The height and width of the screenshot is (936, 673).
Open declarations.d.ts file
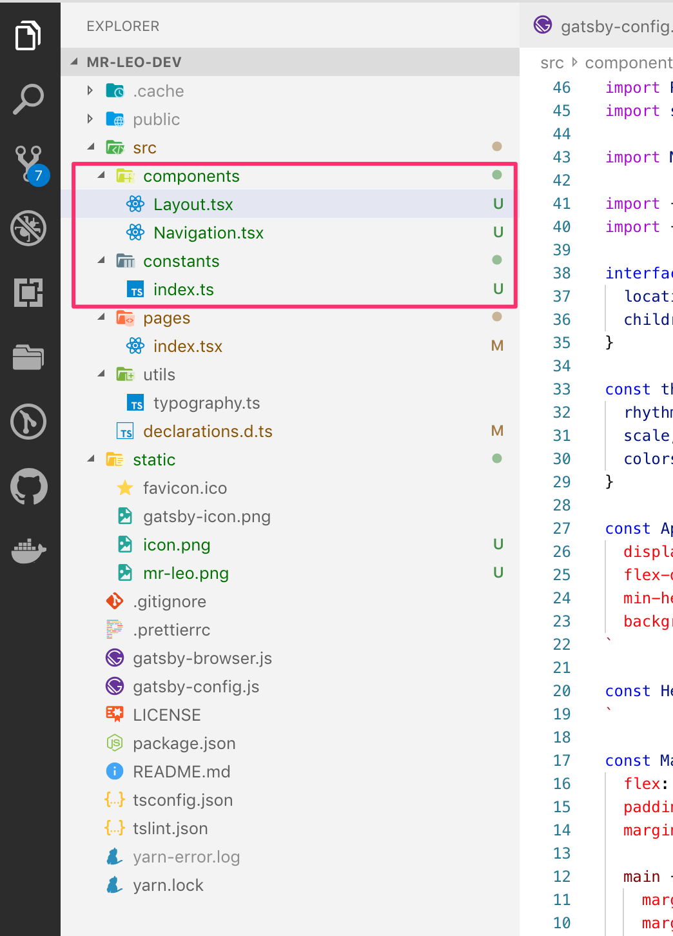[290, 431]
